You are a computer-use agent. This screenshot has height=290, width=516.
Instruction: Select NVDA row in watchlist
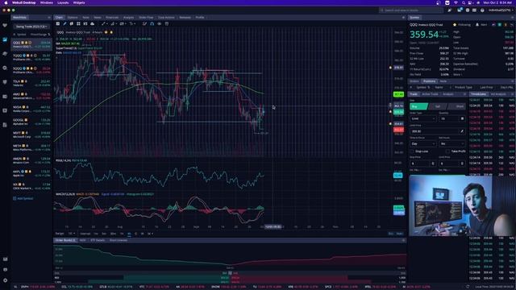[31, 109]
